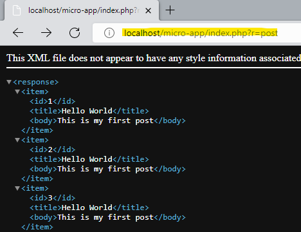Click the <id>3</id> line
The height and width of the screenshot is (232, 301).
pyautogui.click(x=53, y=198)
